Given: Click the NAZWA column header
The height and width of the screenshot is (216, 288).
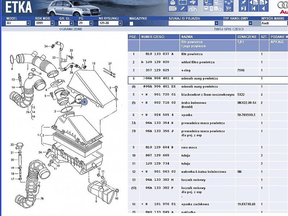Looking at the screenshot, I should 208,37.
